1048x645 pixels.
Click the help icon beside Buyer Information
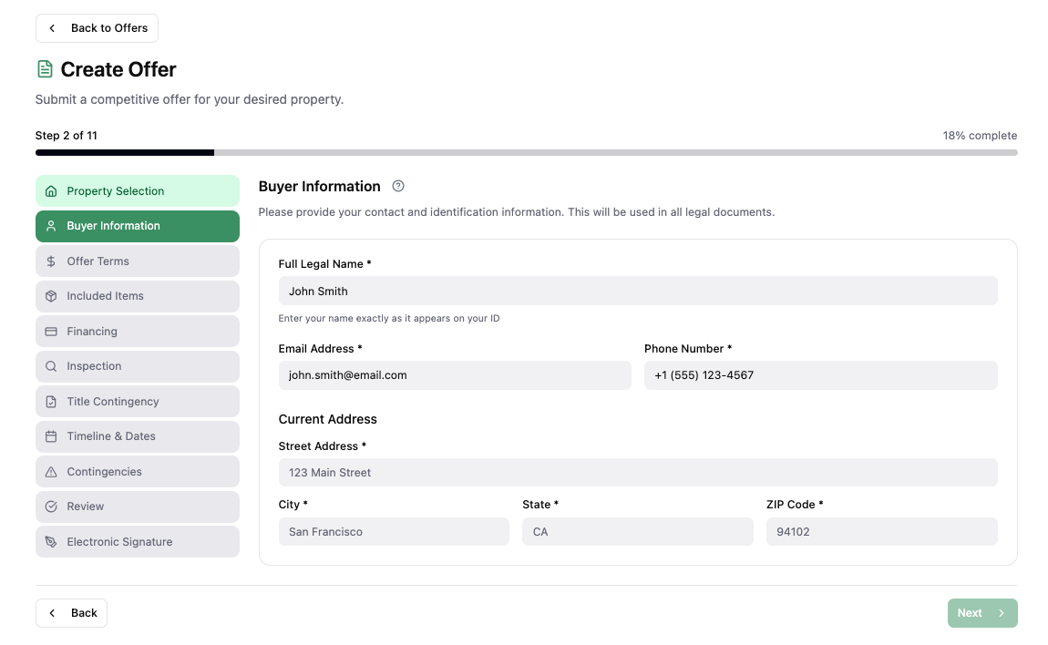pos(398,186)
